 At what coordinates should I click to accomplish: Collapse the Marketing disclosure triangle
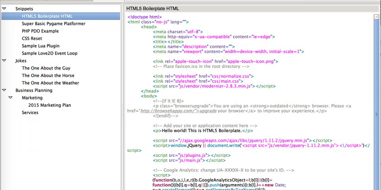click(x=10, y=98)
